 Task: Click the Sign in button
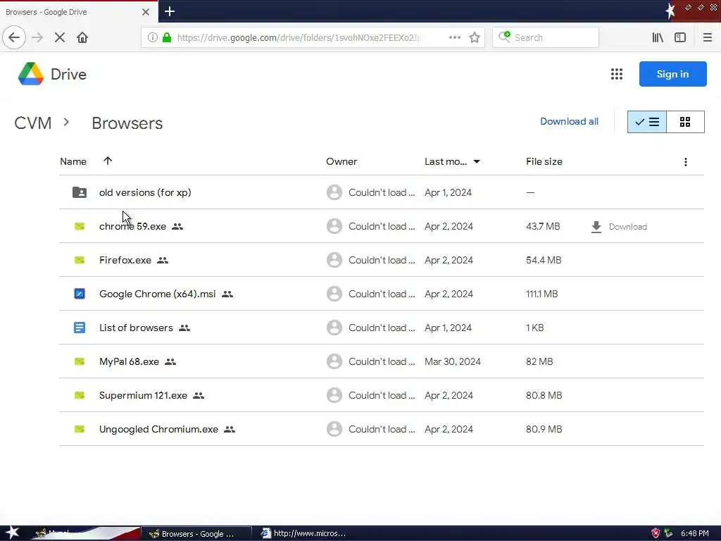point(672,74)
